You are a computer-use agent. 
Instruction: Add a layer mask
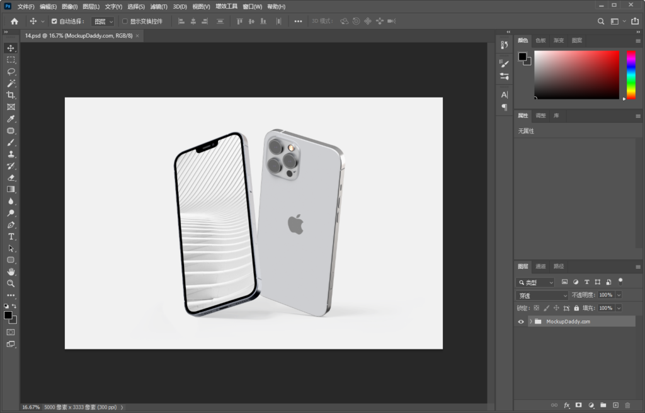click(578, 405)
